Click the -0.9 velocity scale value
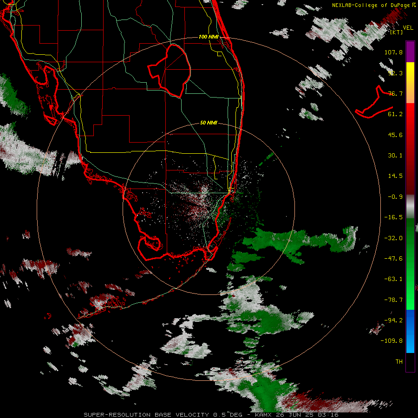Viewport: 418px width, 418px height. (x=395, y=197)
